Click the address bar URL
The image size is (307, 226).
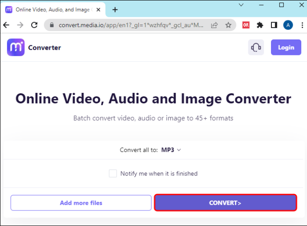coord(131,25)
